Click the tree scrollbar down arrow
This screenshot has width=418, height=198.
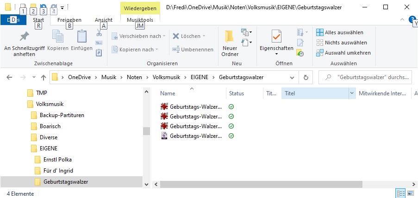(x=146, y=185)
